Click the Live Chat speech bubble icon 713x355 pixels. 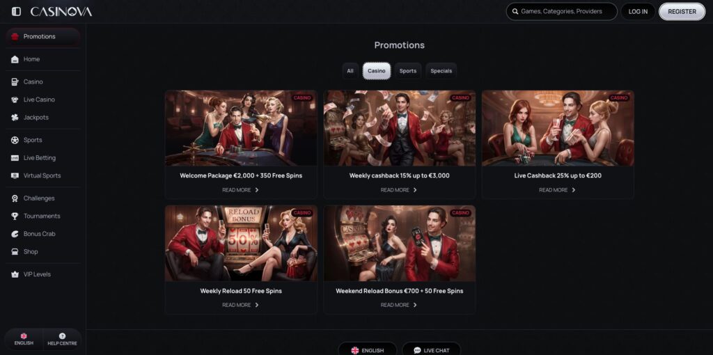418,350
